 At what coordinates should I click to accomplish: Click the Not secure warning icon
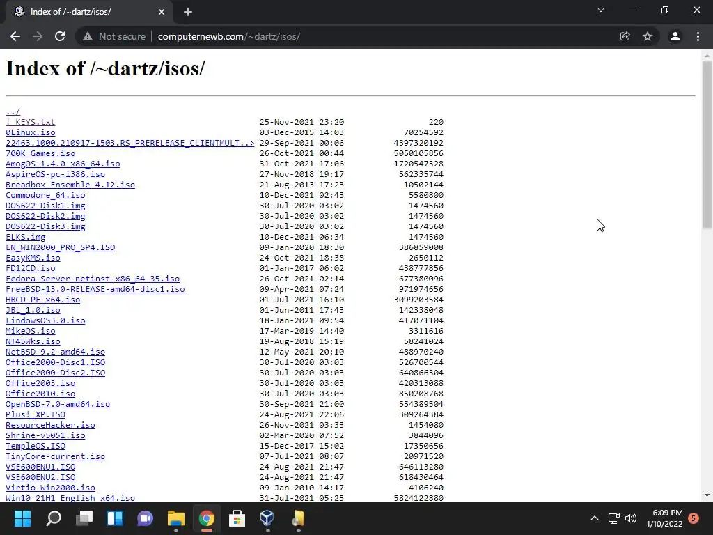(88, 36)
